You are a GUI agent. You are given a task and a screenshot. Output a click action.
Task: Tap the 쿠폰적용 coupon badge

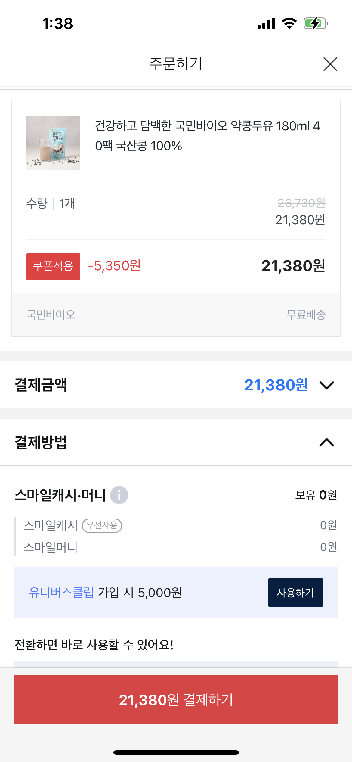pyautogui.click(x=53, y=267)
